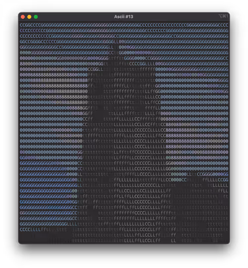Zoom window with the green button

pos(36,17)
